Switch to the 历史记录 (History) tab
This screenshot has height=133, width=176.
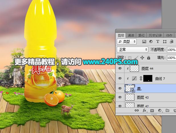[x=155, y=35]
